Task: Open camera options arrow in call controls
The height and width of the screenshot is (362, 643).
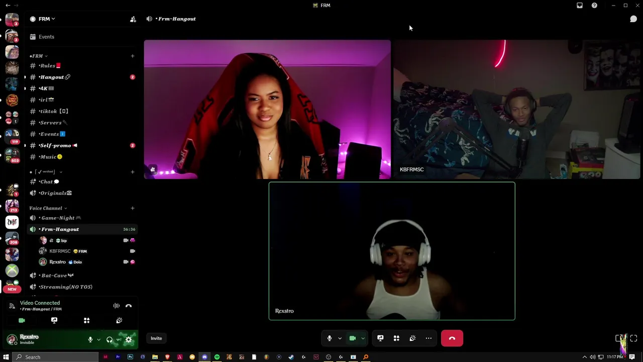Action: [x=363, y=338]
